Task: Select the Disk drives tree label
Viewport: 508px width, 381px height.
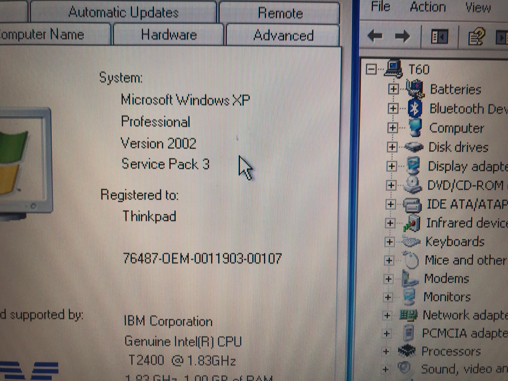Action: tap(458, 147)
